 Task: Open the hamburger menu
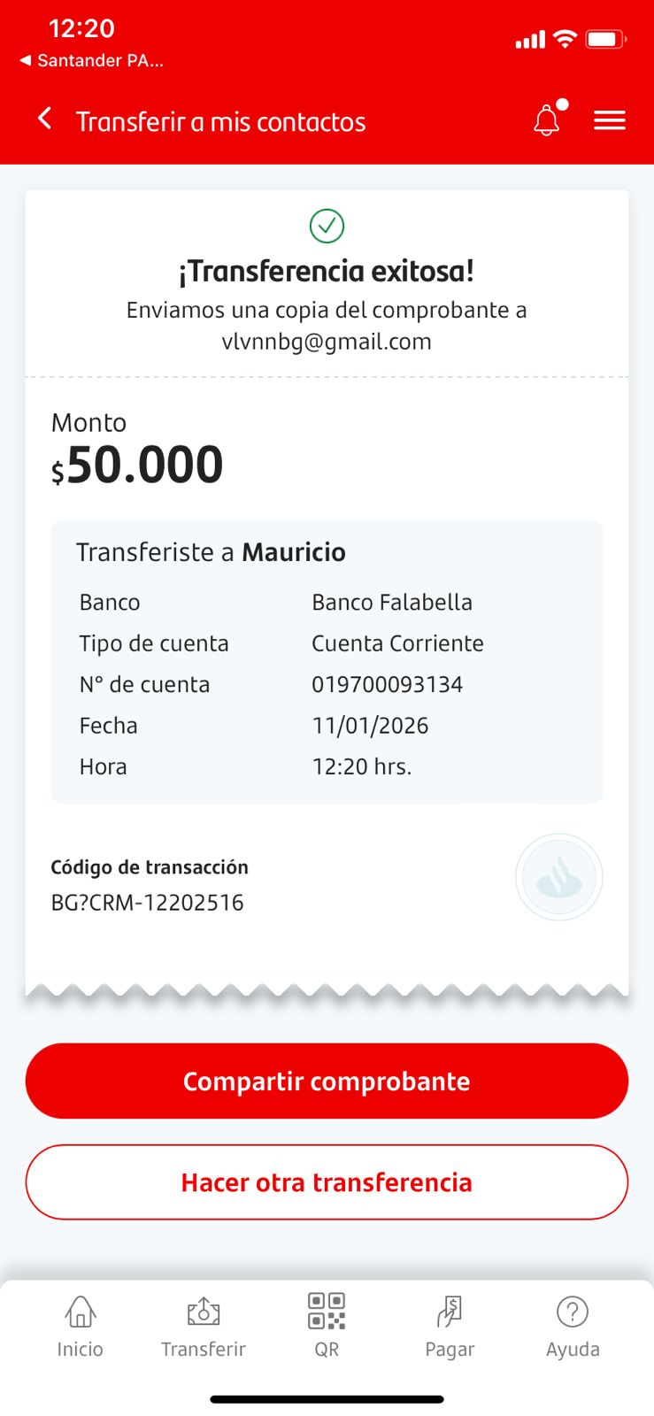point(609,120)
